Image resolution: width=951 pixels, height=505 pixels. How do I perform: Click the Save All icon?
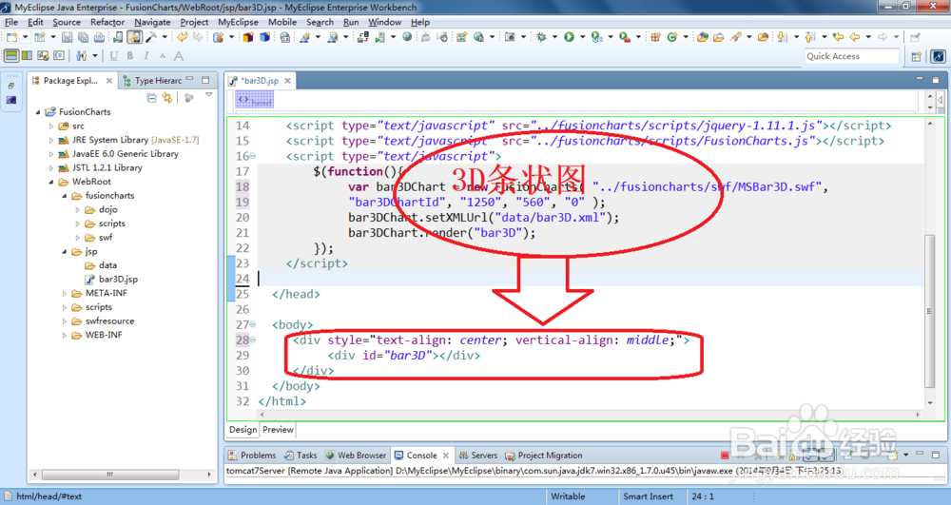click(x=83, y=38)
